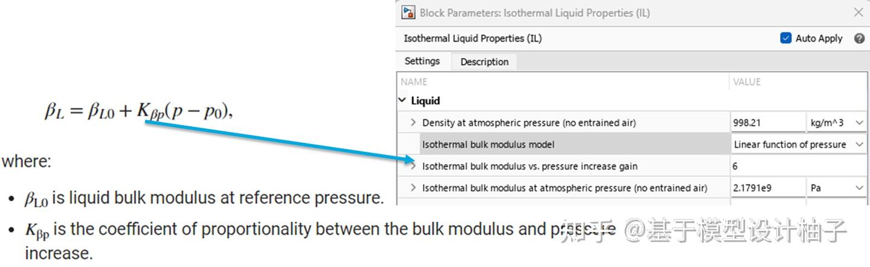The width and height of the screenshot is (870, 267).
Task: Close the Block Parameters dialog
Action: [858, 12]
